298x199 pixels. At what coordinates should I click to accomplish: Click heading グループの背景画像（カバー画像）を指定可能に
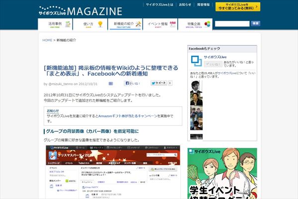[92, 131]
